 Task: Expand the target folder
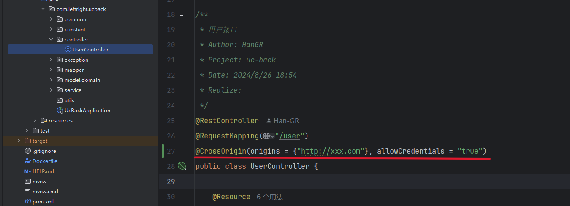[19, 141]
